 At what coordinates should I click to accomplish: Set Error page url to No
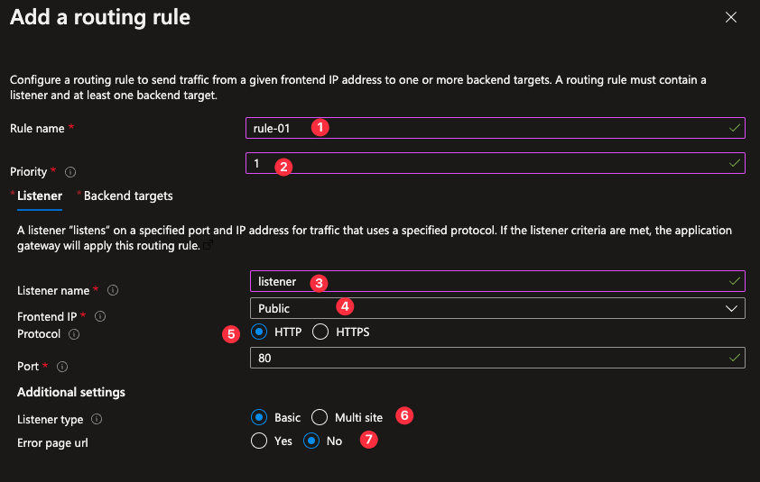(x=311, y=441)
